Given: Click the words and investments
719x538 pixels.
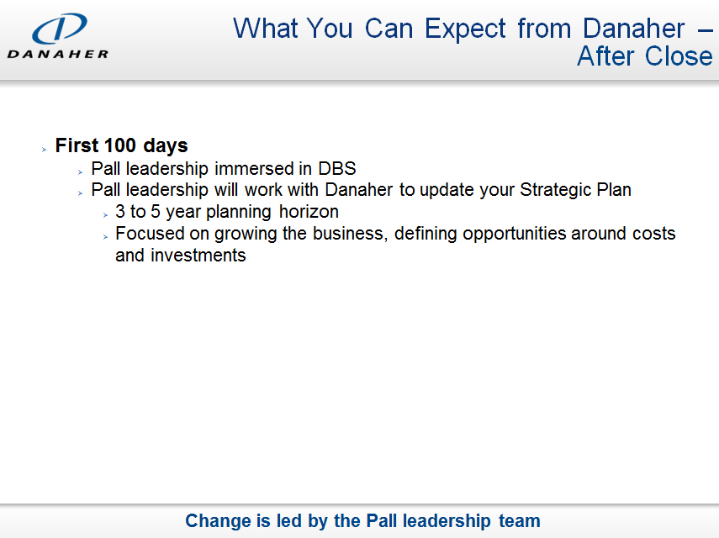Looking at the screenshot, I should click(180, 256).
